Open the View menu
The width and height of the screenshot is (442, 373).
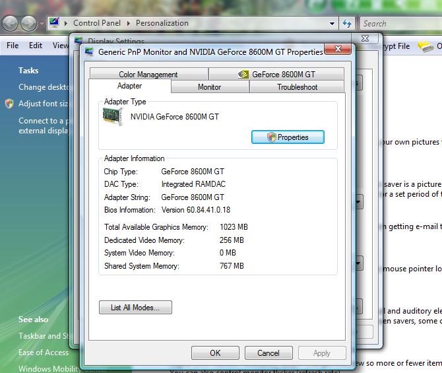point(60,46)
